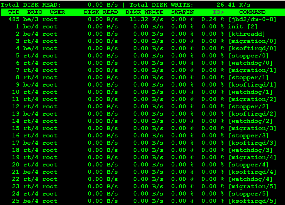Click disk write value in migration/4 row
This screenshot has height=205, width=285.
tap(148, 158)
